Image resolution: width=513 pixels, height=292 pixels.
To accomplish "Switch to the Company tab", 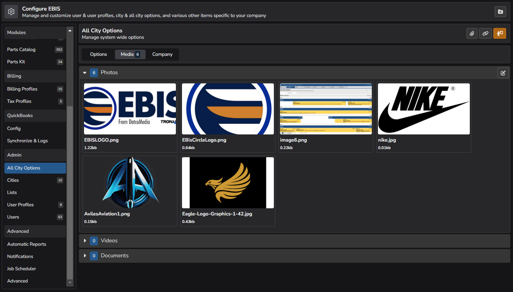I will click(x=162, y=54).
